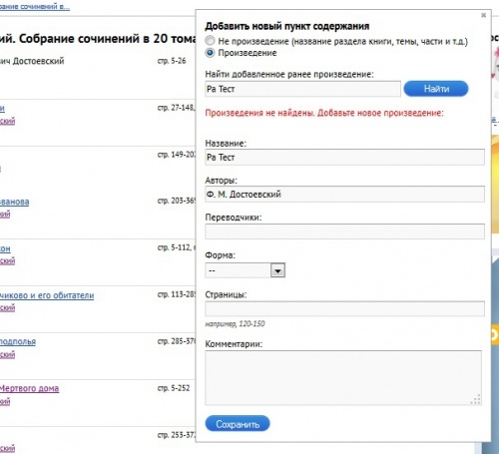Image resolution: width=499 pixels, height=454 pixels.
Task: Click the 'Найти' search button
Action: click(x=436, y=89)
